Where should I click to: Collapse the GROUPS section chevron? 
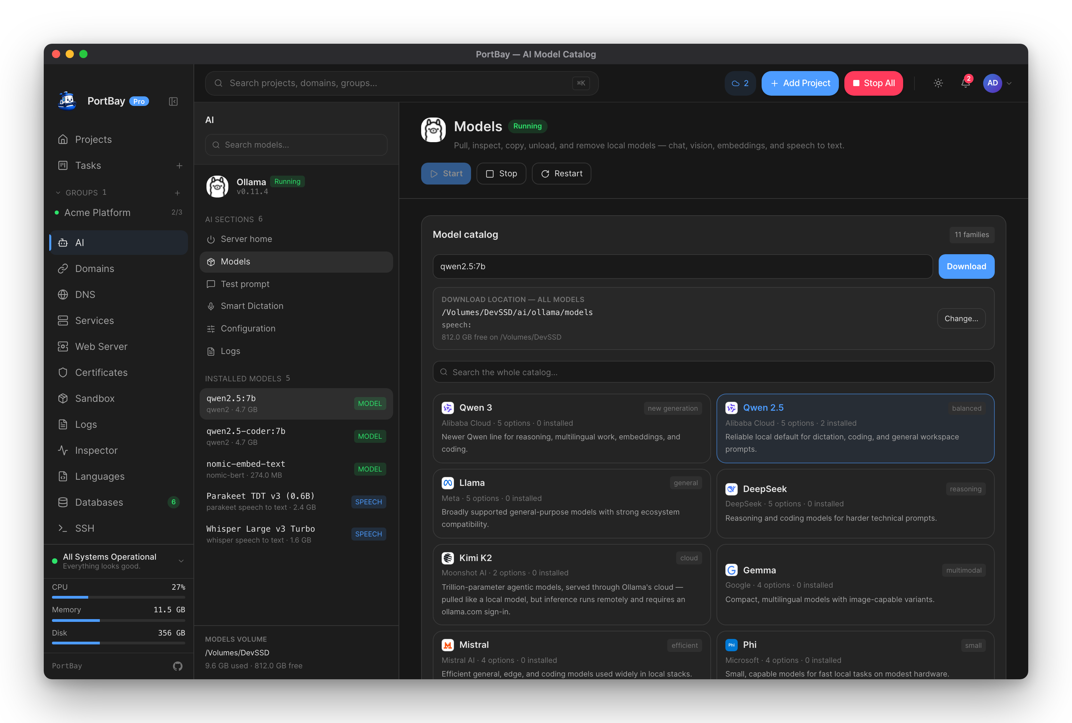point(58,193)
